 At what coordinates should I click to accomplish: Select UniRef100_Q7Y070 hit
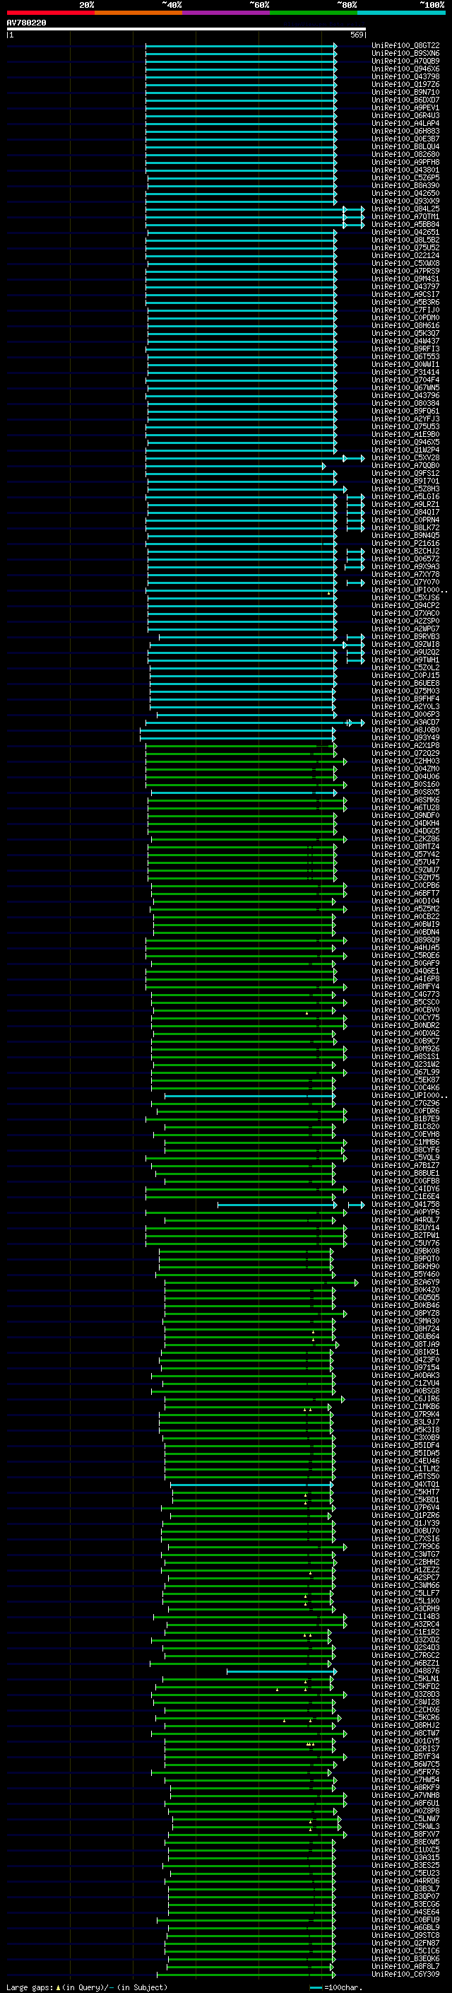pyautogui.click(x=405, y=582)
